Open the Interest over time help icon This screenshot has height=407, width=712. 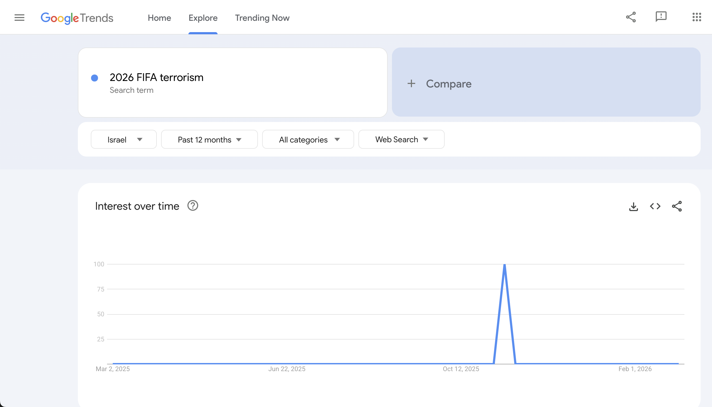[x=192, y=206]
